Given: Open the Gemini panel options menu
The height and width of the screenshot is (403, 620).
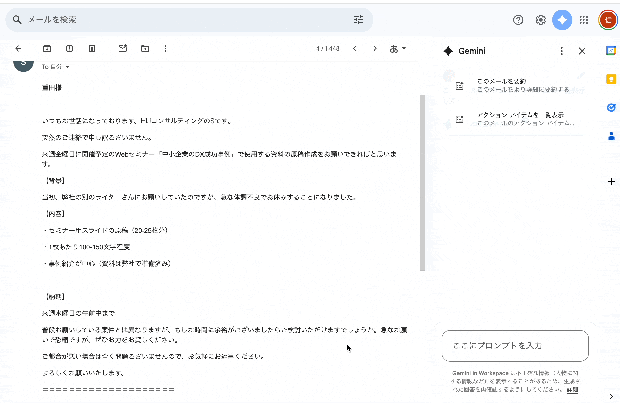Looking at the screenshot, I should 562,51.
